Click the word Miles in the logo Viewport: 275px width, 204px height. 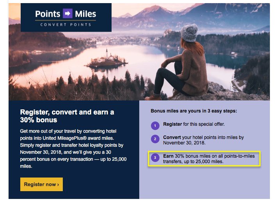85,14
